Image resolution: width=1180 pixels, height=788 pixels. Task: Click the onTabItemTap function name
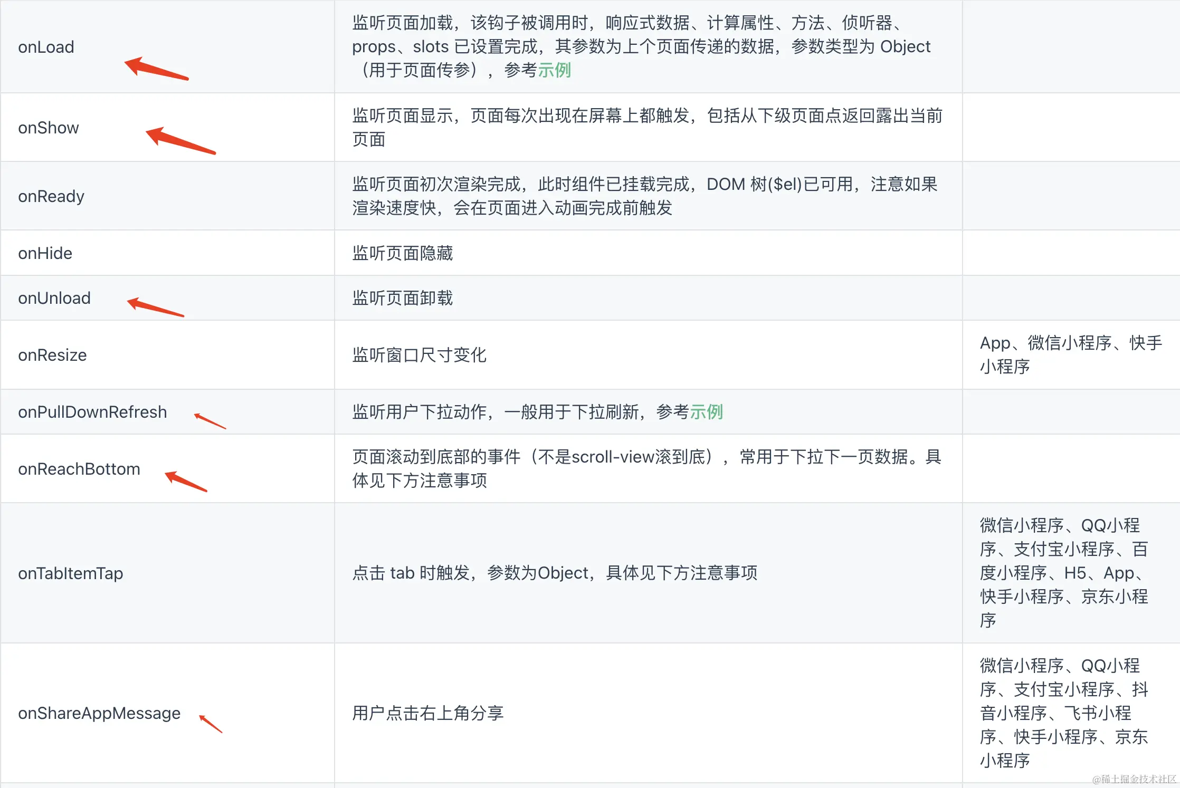pyautogui.click(x=70, y=573)
